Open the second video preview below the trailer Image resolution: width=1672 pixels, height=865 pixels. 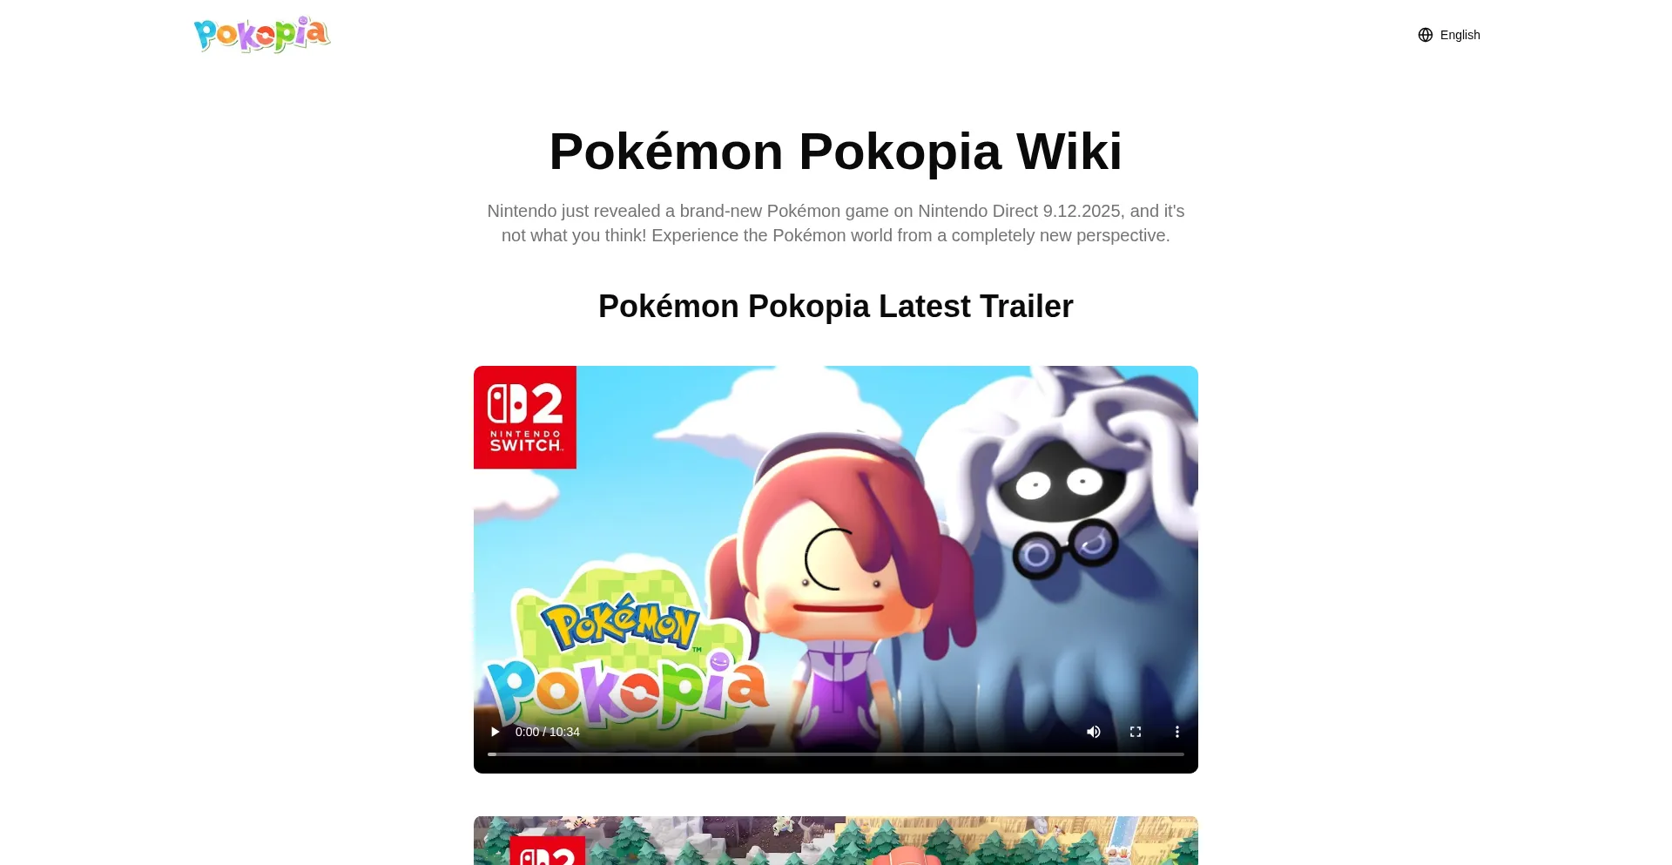(x=836, y=841)
